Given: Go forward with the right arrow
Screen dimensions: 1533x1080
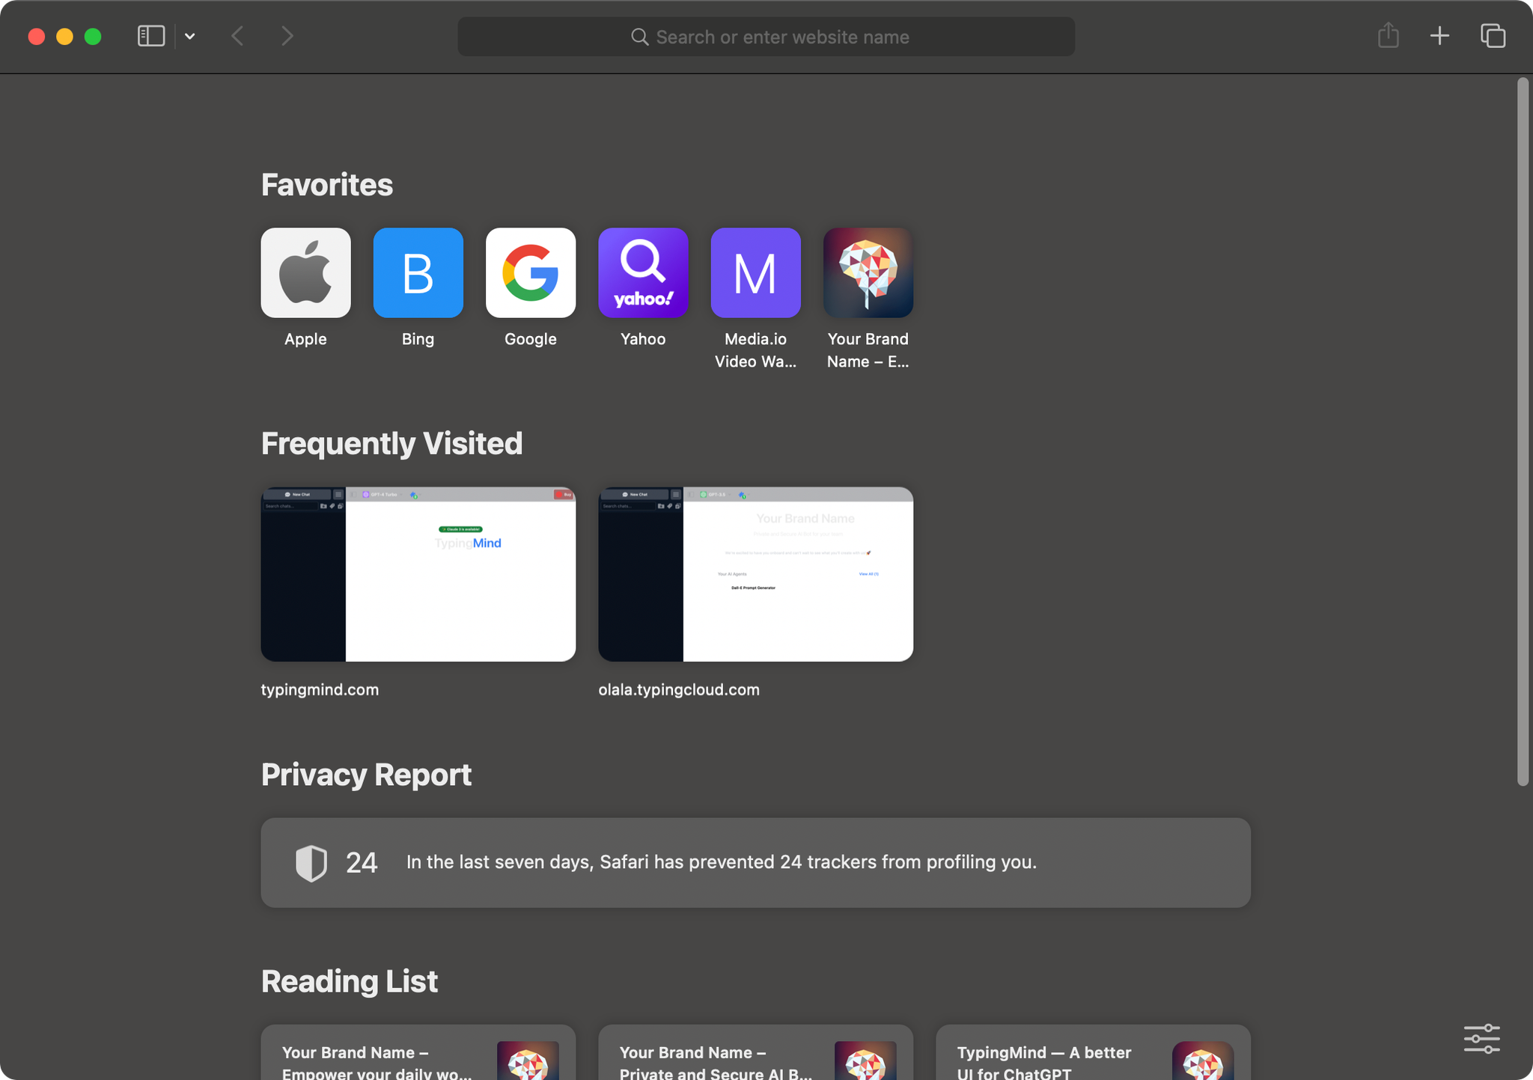Looking at the screenshot, I should point(287,36).
